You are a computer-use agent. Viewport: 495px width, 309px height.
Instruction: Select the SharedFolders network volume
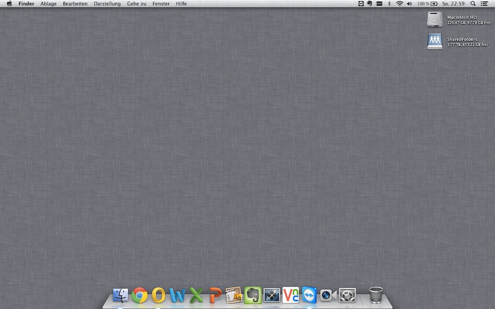click(x=435, y=41)
